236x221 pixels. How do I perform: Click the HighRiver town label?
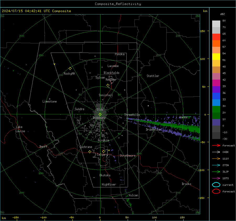tap(109, 184)
